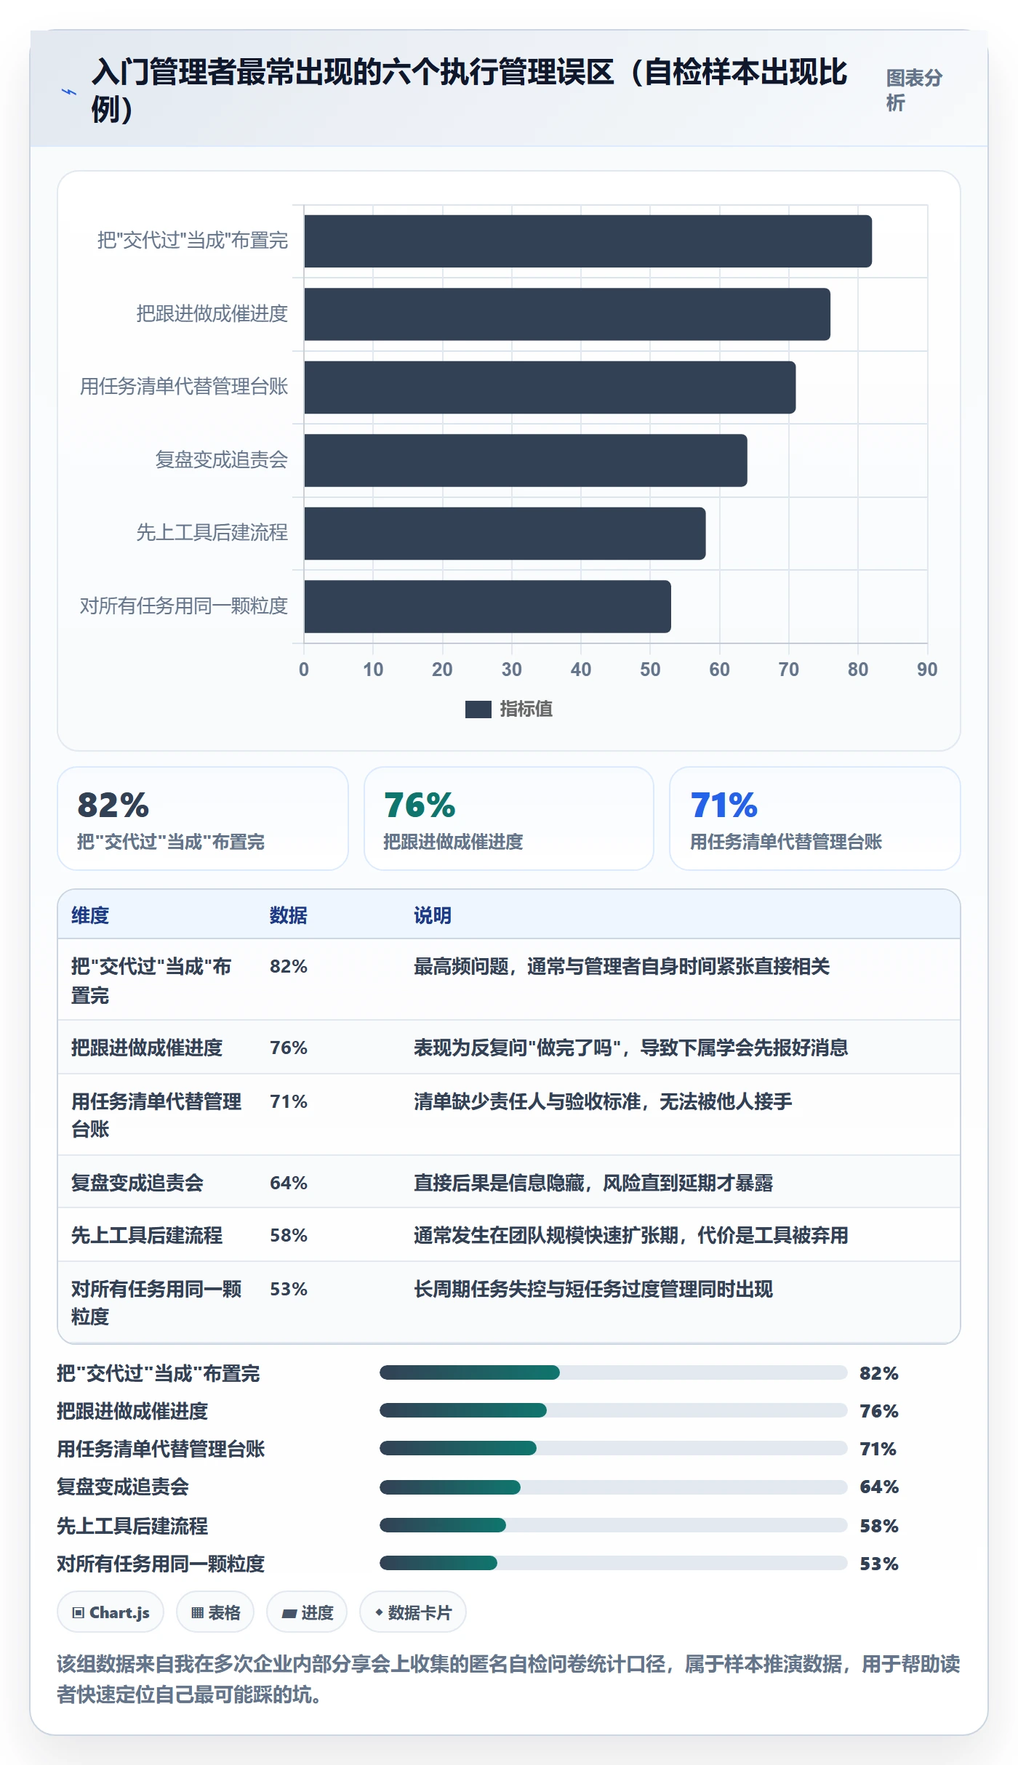Image resolution: width=1018 pixels, height=1765 pixels.
Task: Click the y-axis label 复盘变成追责会 in chart
Action: (221, 459)
